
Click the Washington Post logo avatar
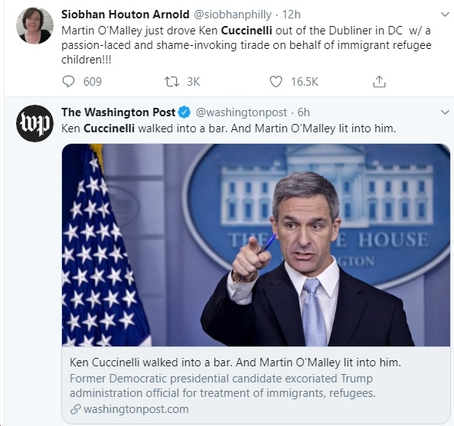pyautogui.click(x=34, y=123)
